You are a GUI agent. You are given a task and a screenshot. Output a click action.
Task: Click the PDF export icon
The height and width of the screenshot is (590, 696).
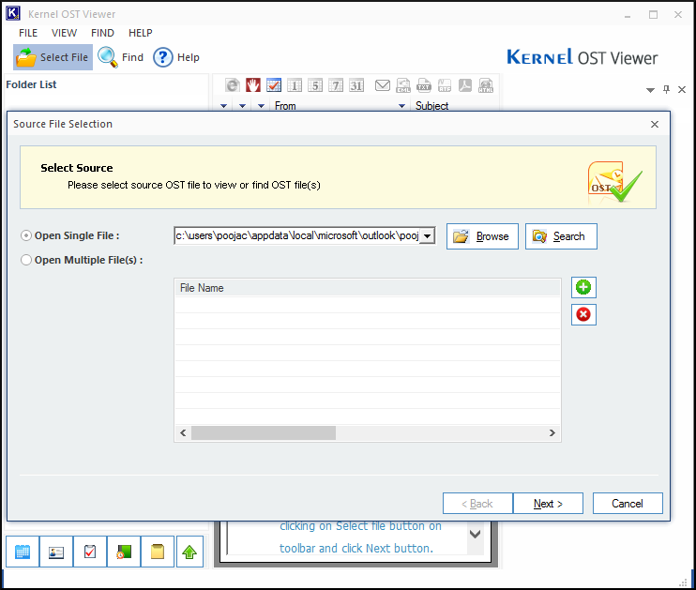[465, 85]
